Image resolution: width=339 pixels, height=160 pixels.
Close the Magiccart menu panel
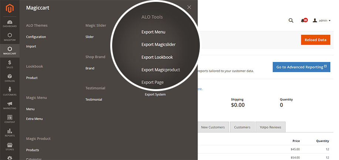189,7
